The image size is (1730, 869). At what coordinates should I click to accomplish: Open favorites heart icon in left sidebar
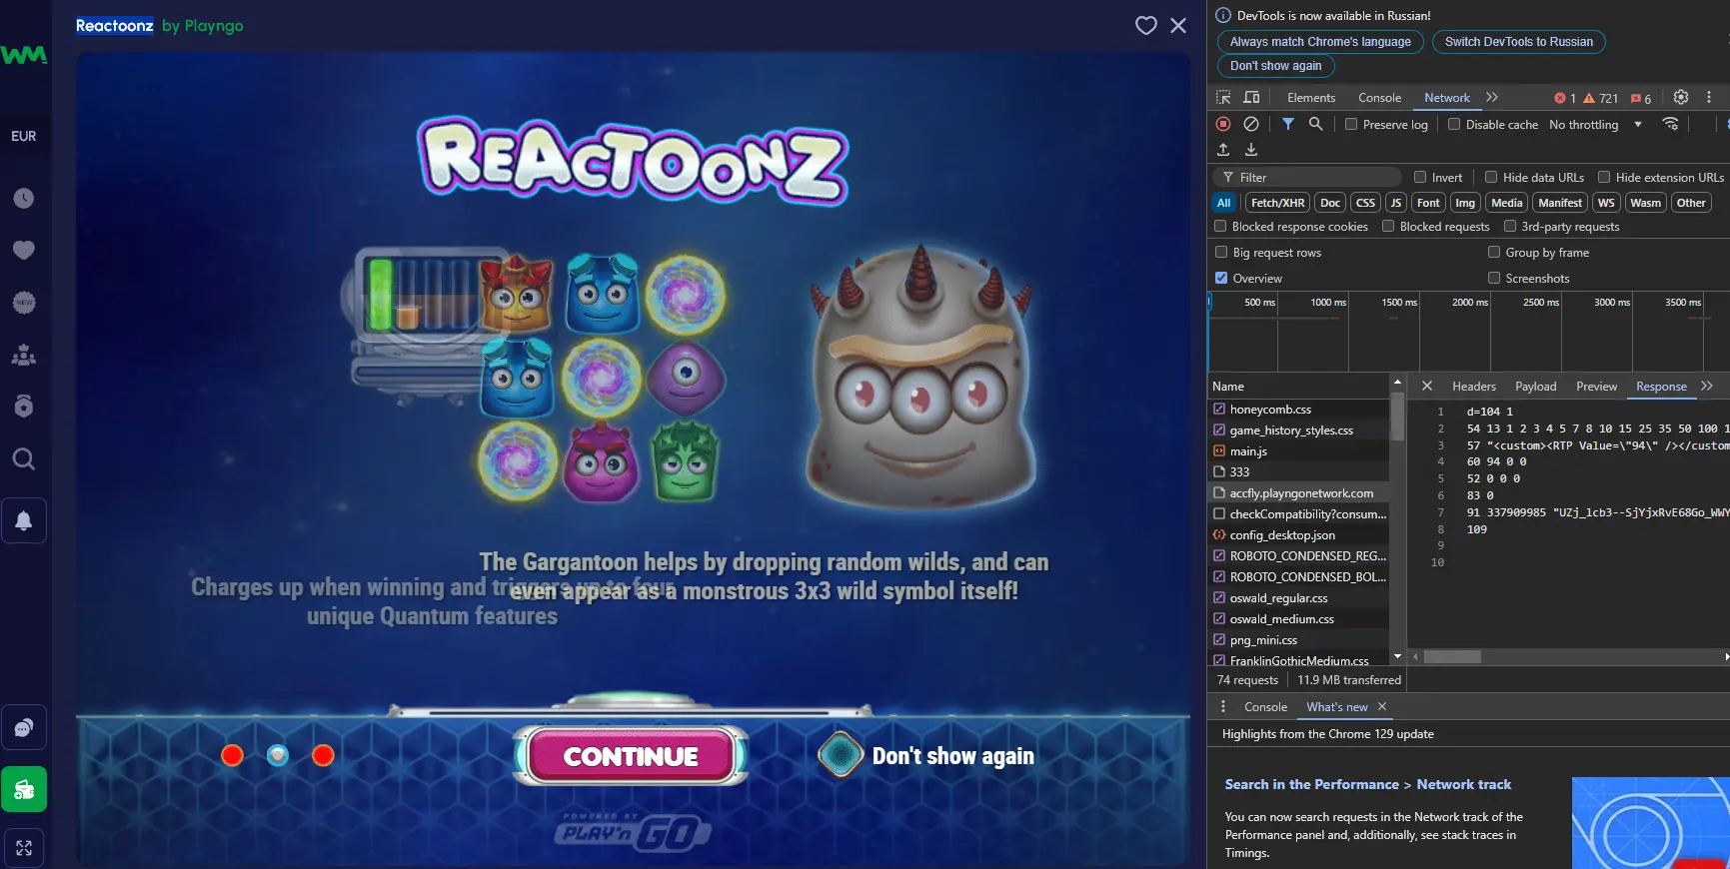(24, 251)
